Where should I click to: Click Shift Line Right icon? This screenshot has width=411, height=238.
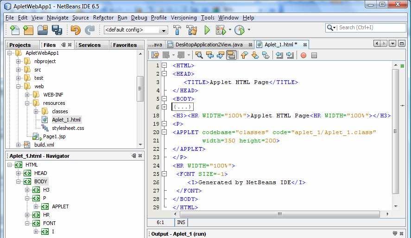[x=290, y=55]
